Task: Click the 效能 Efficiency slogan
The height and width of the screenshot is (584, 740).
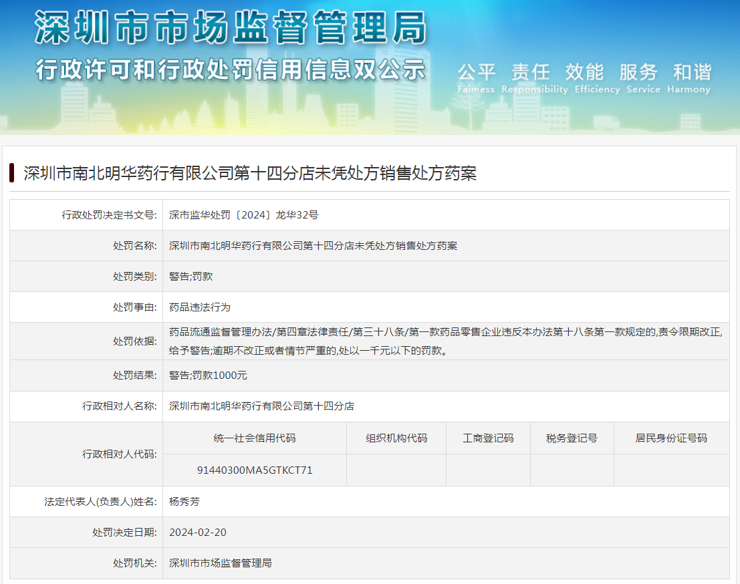Action: pyautogui.click(x=597, y=78)
